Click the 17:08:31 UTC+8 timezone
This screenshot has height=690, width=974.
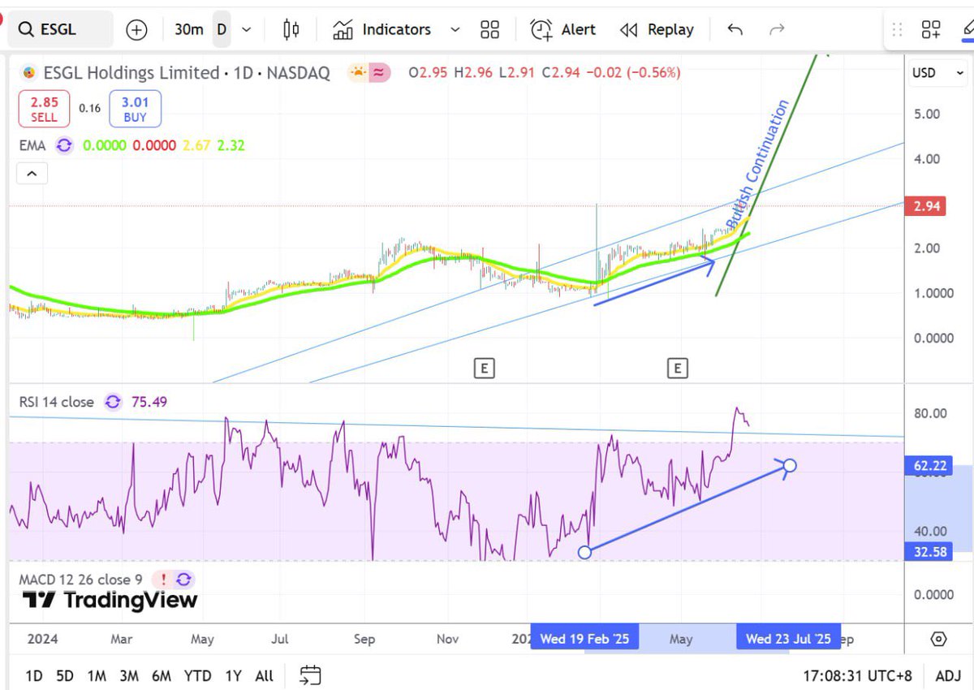pos(857,675)
